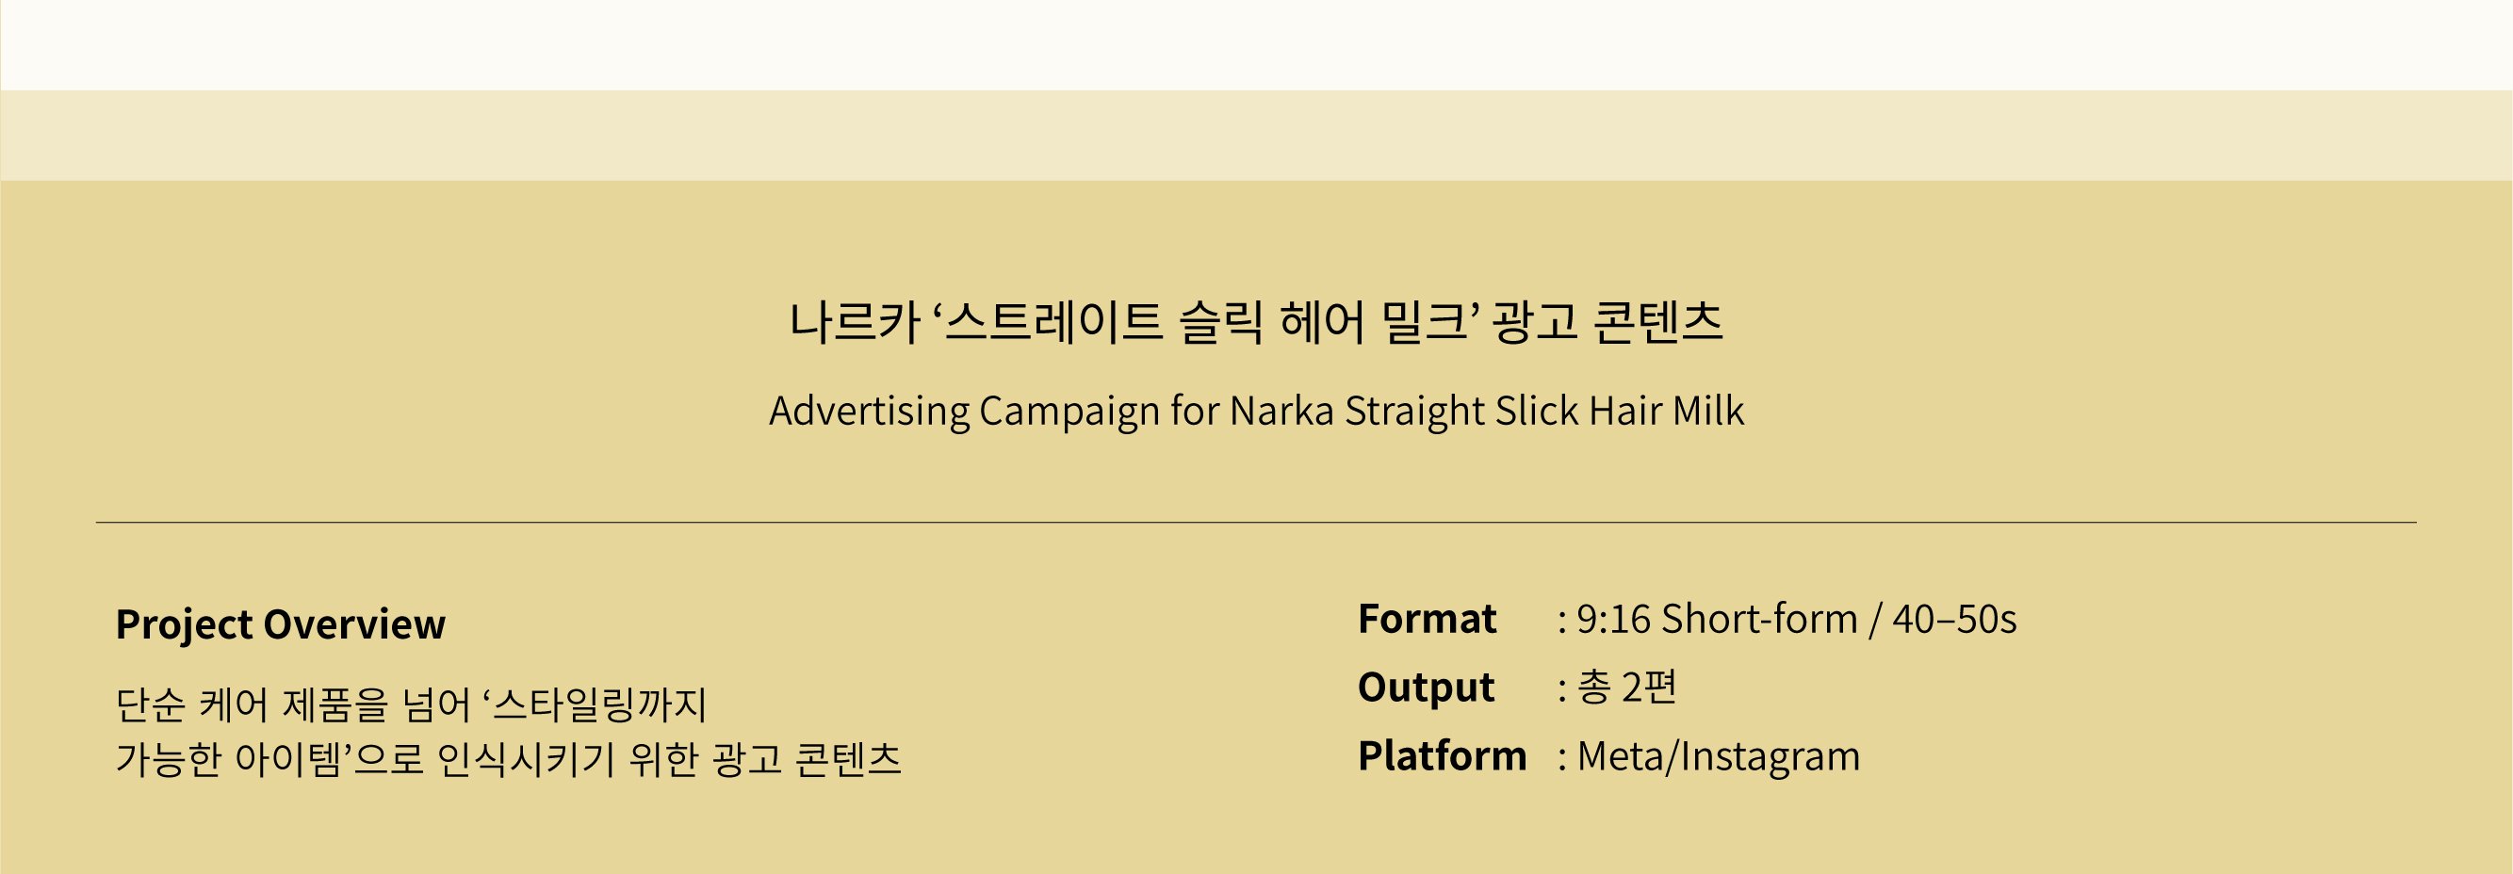
Task: Click description line starting with "가능한 아이템"
Action: [508, 759]
